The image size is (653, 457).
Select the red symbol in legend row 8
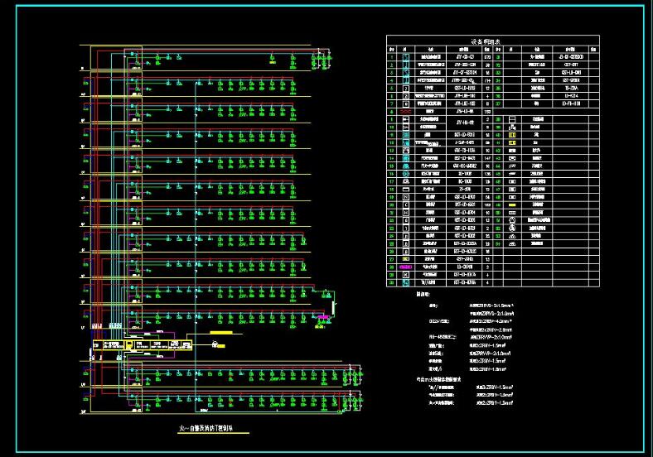tap(405, 109)
